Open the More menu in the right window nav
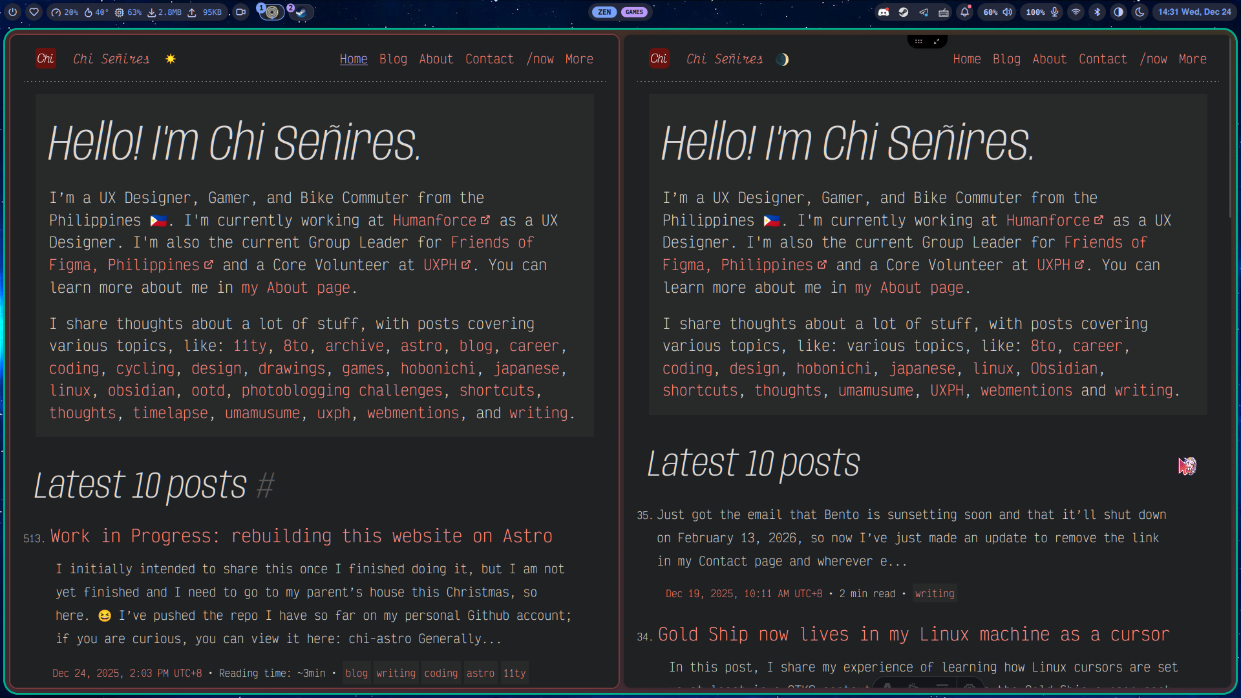Viewport: 1241px width, 698px height. [x=1193, y=59]
